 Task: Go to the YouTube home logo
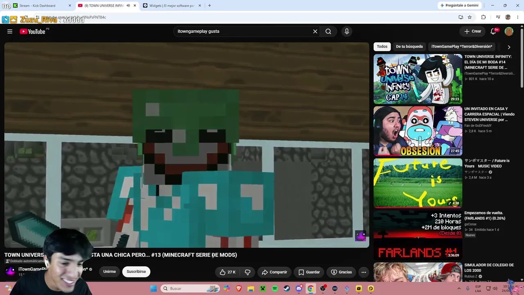[32, 32]
